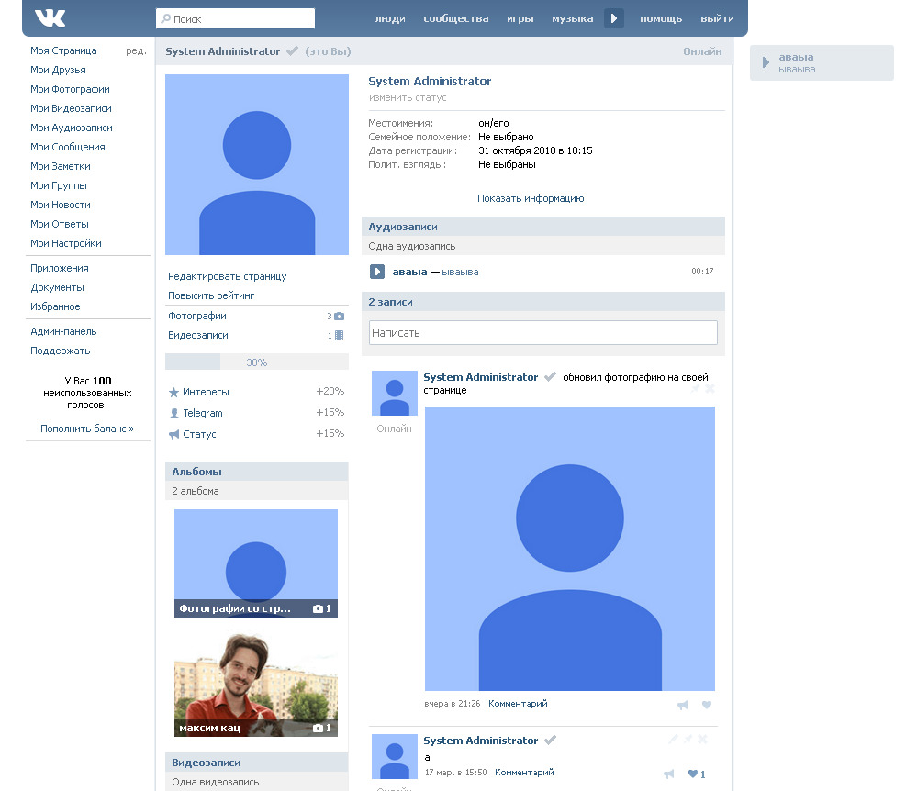Viewport: 906px width, 791px height.
Task: Click the ред. link beside Моя Страница
Action: click(136, 50)
